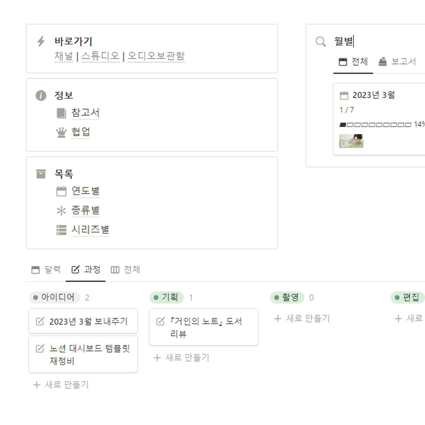
Task: Click the crown icon beside 협업
Action: tap(61, 133)
